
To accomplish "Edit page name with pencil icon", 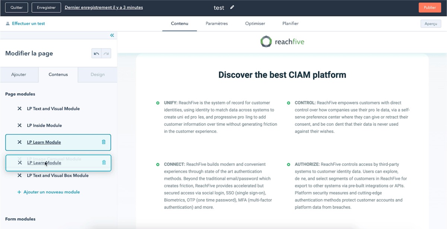I will coord(232,7).
